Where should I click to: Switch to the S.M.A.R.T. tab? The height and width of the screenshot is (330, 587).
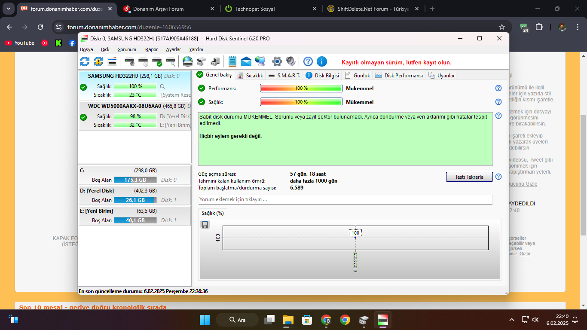[284, 75]
